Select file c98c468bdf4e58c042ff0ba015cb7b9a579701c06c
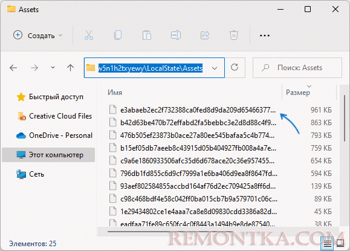 point(199,199)
